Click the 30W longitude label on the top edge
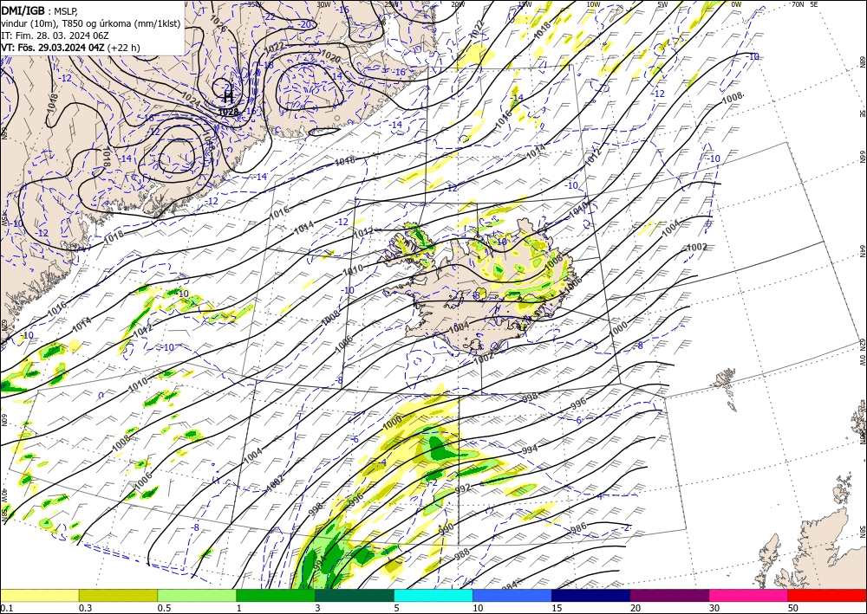Image resolution: width=867 pixels, height=614 pixels. click(323, 4)
